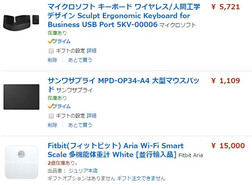This screenshot has height=185, width=252.
Task: Click the ¥ 15,000 Fitbit price
Action: point(228,146)
